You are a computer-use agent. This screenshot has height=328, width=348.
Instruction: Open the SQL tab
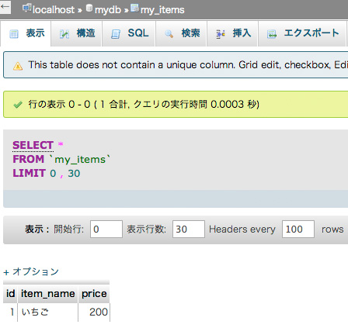(129, 33)
